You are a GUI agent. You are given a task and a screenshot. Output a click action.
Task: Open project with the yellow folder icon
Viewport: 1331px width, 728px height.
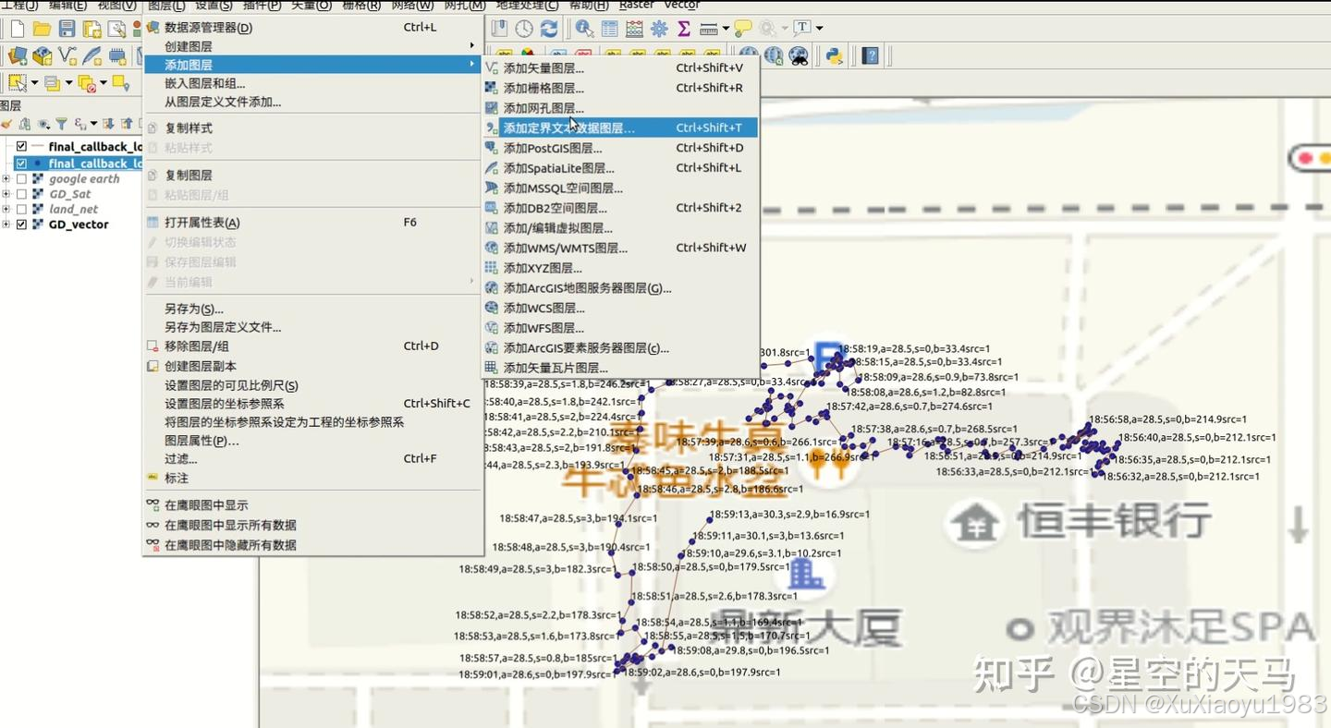(42, 29)
